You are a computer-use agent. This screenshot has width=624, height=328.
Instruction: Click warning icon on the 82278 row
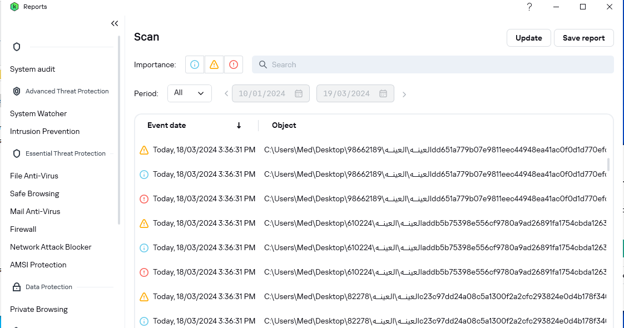click(144, 297)
